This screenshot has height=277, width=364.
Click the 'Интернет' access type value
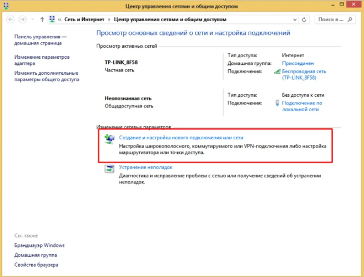pos(293,55)
